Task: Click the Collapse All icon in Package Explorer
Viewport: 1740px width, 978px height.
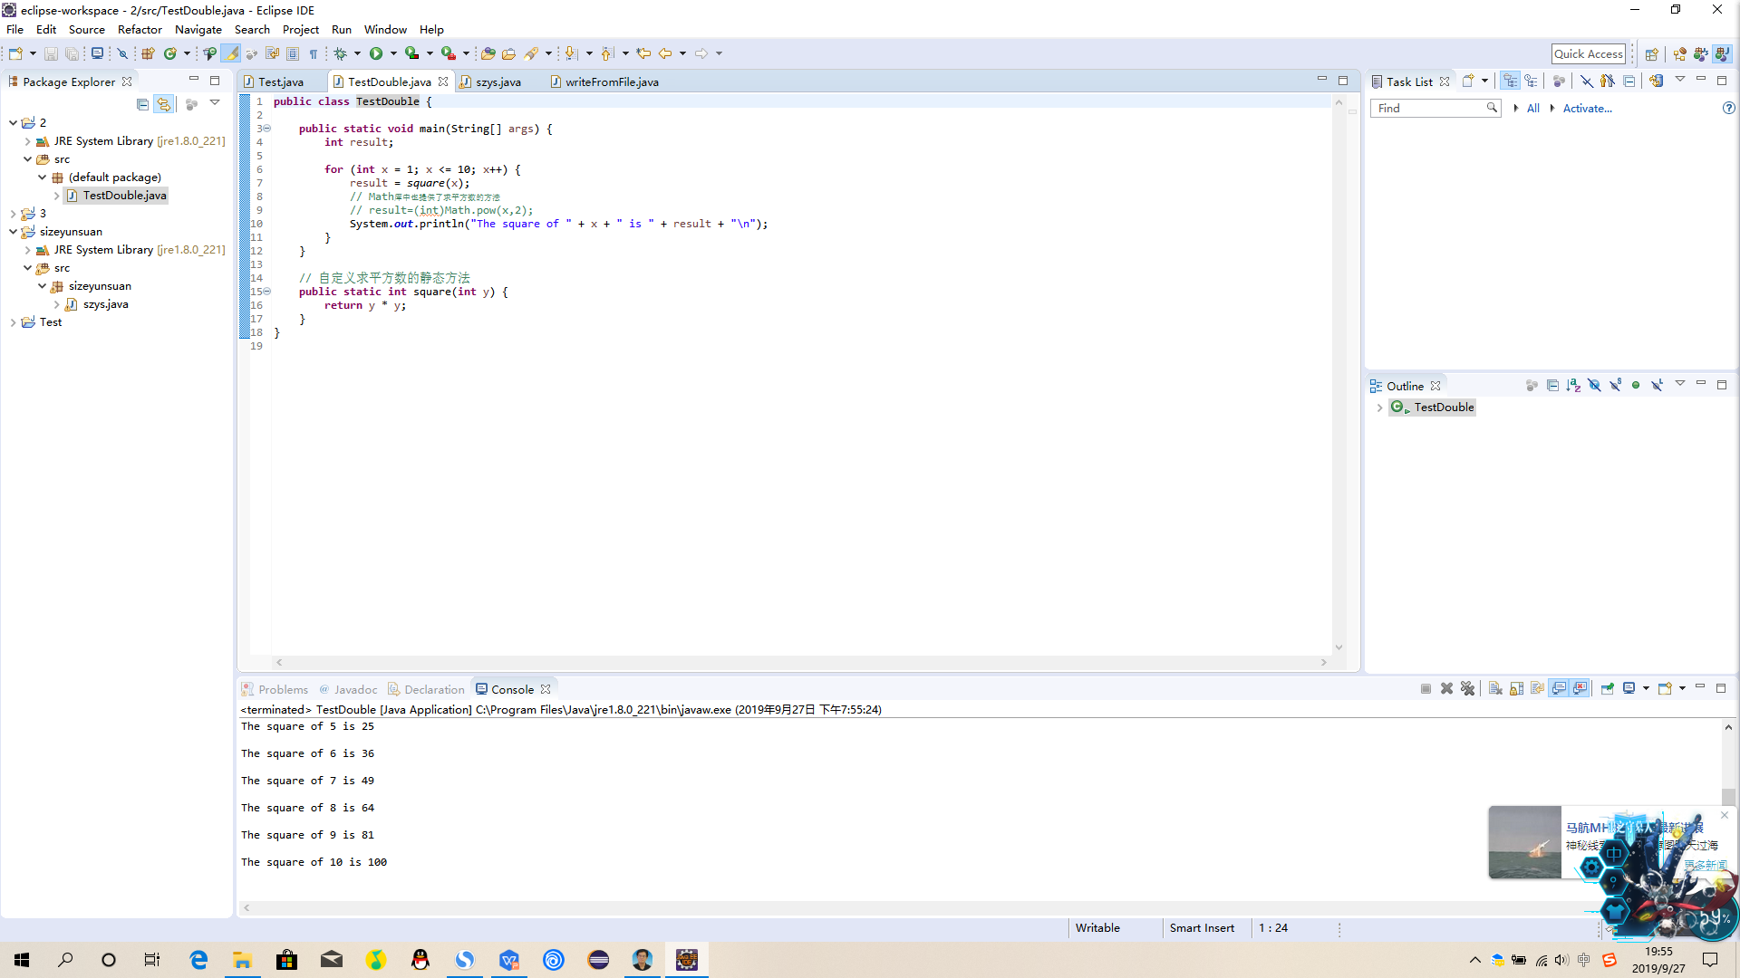Action: click(141, 104)
